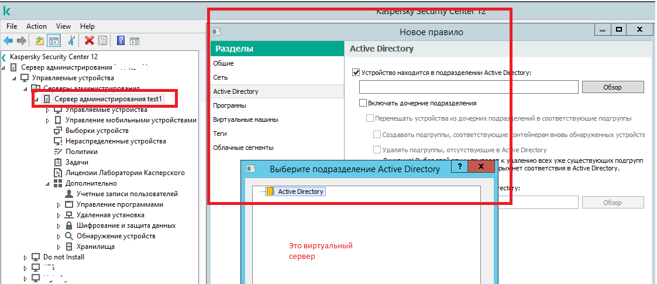657x284 pixels.
Task: Open the View menu
Action: pyautogui.click(x=63, y=26)
